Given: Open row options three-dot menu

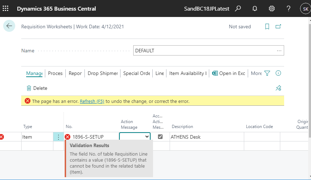Looking at the screenshot, I should (x=58, y=137).
